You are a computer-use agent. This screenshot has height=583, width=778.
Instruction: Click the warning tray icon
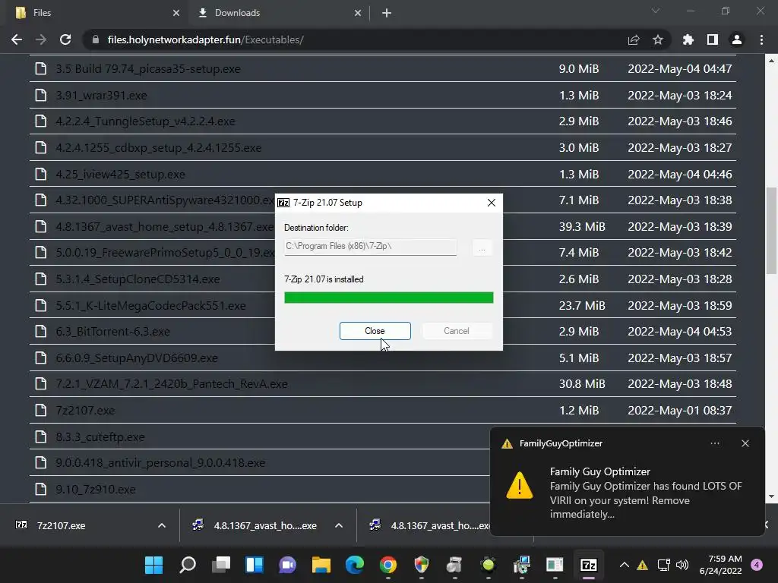pyautogui.click(x=643, y=565)
